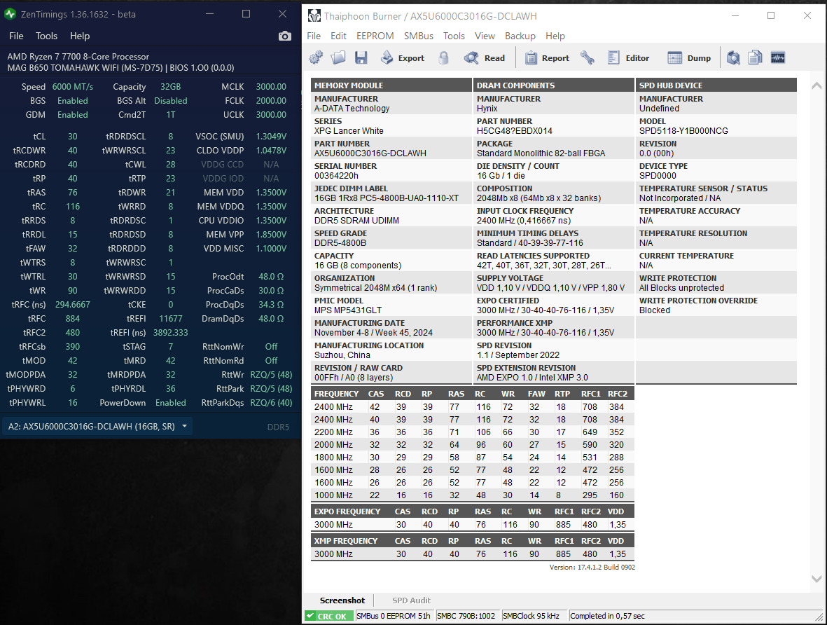Open the Backup menu
The image size is (827, 625).
[520, 36]
